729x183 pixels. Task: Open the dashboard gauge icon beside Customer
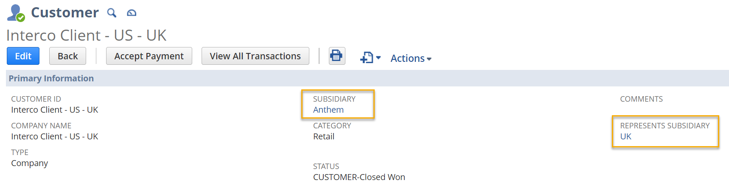click(132, 13)
